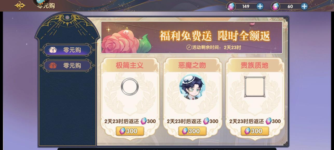Buy 极简主义 for 300 gems

[x=130, y=131]
